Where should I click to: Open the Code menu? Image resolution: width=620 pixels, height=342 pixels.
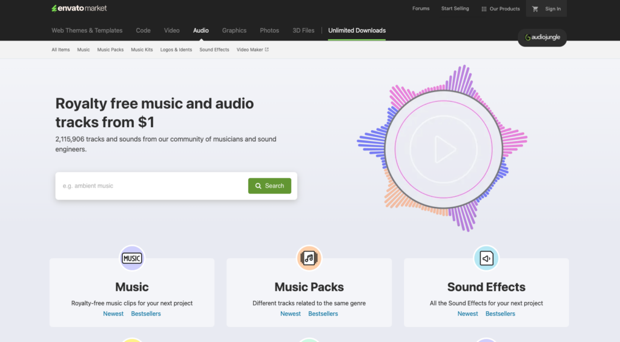[143, 30]
